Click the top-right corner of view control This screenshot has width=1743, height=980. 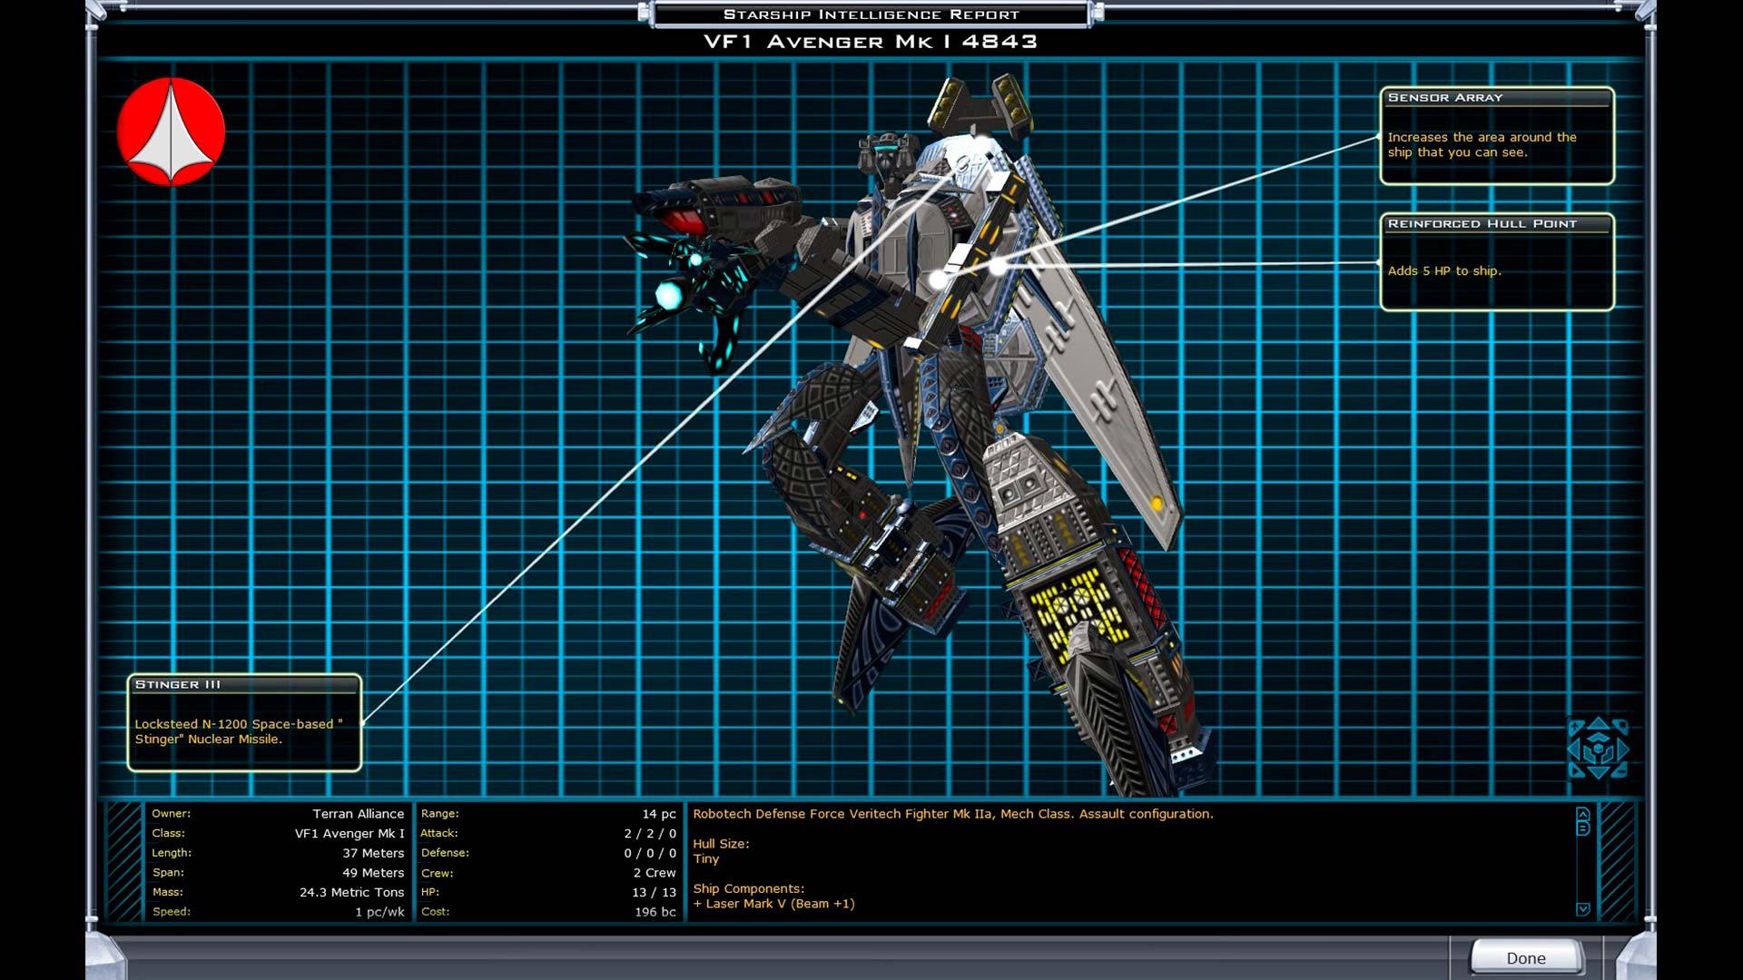tap(1621, 725)
